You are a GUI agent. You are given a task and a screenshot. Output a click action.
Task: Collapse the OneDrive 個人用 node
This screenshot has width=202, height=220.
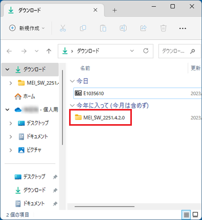tap(7, 109)
